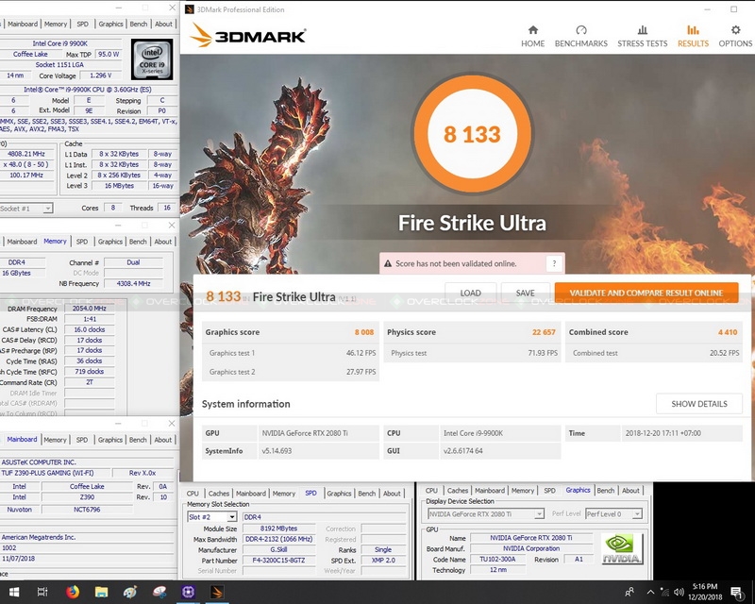Open the Socket #1 processor selection dropdown

click(x=26, y=209)
